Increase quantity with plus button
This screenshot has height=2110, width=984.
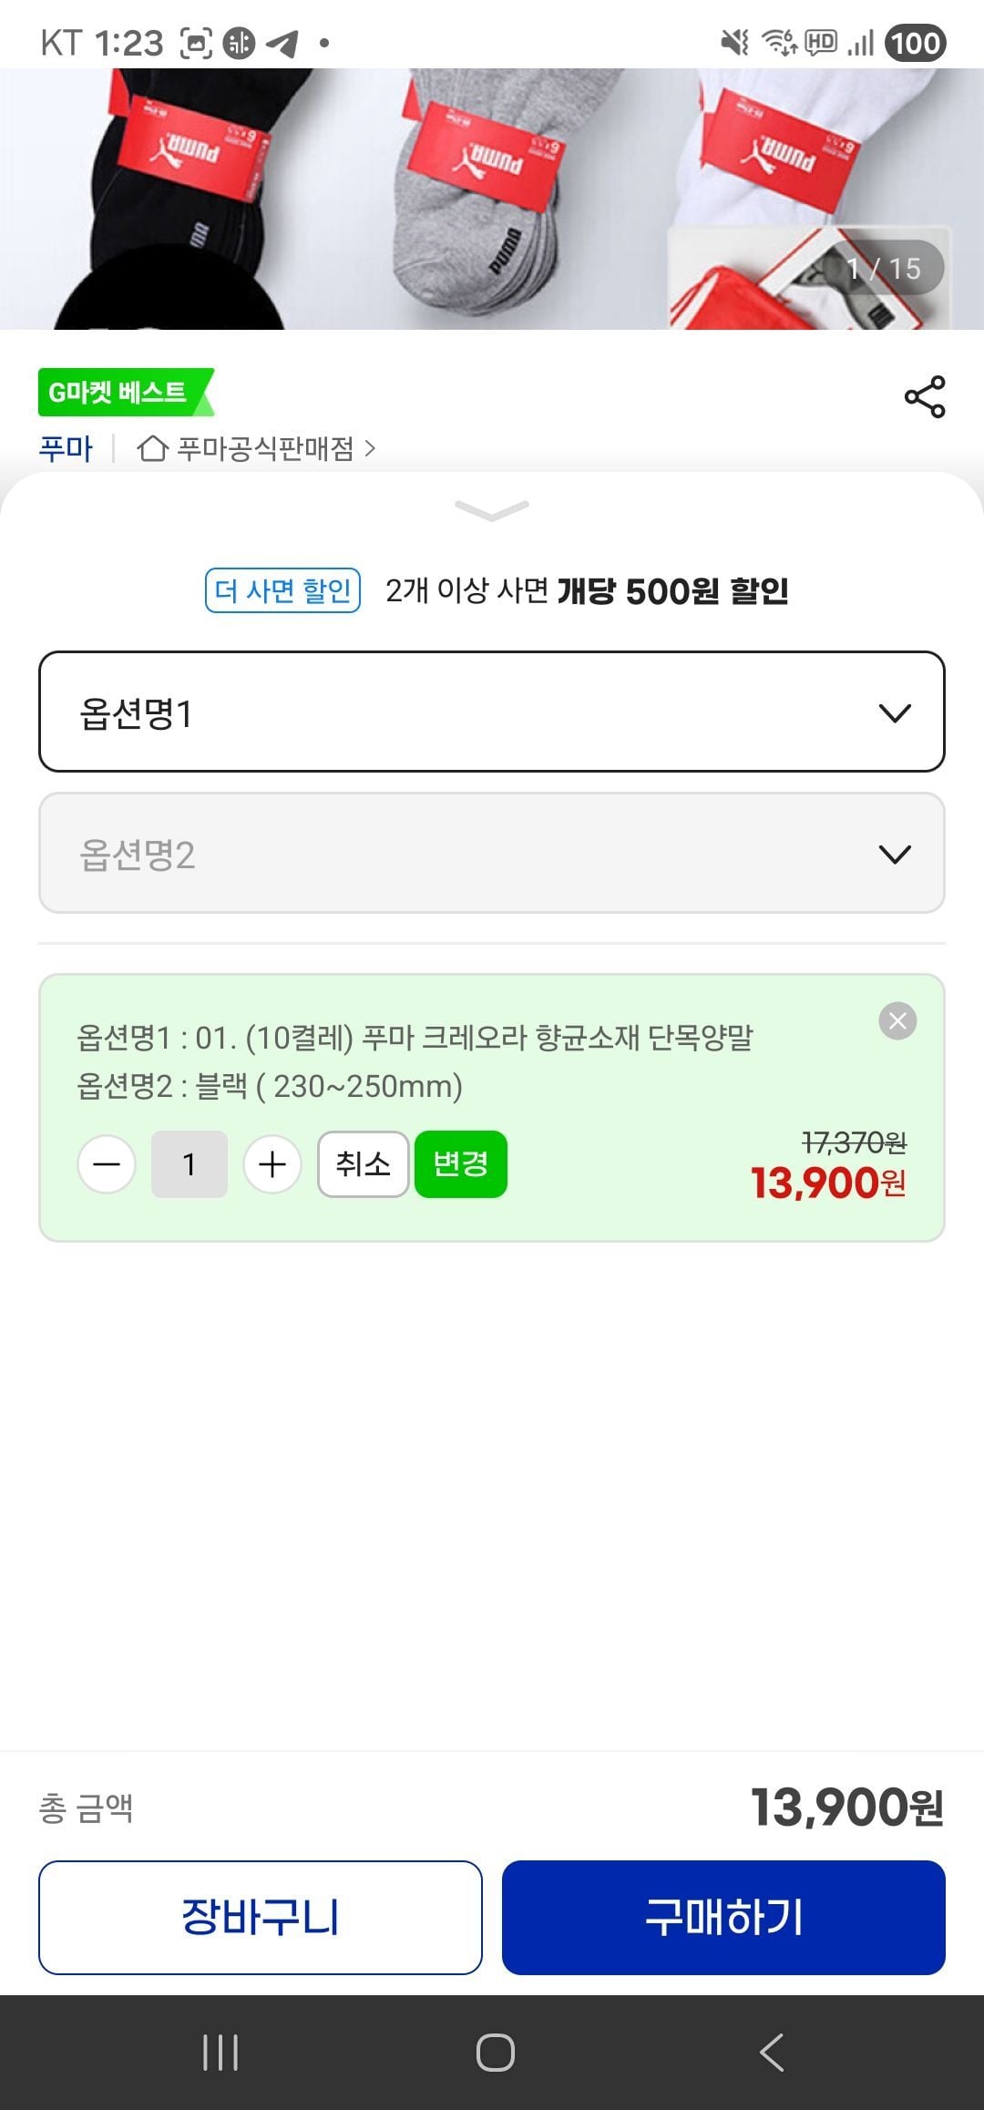272,1164
